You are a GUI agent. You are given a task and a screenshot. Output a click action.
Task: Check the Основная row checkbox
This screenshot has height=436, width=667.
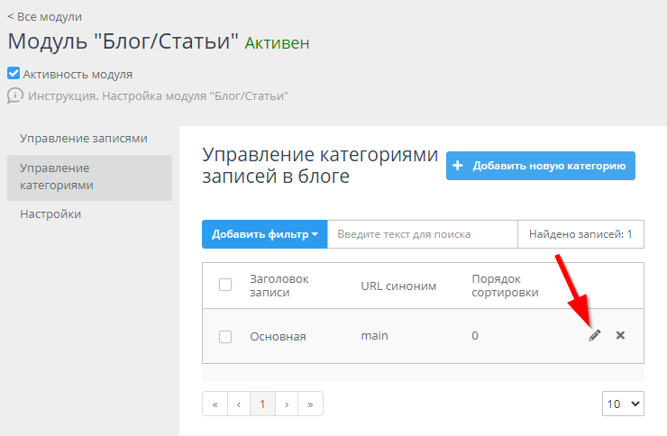pos(225,337)
